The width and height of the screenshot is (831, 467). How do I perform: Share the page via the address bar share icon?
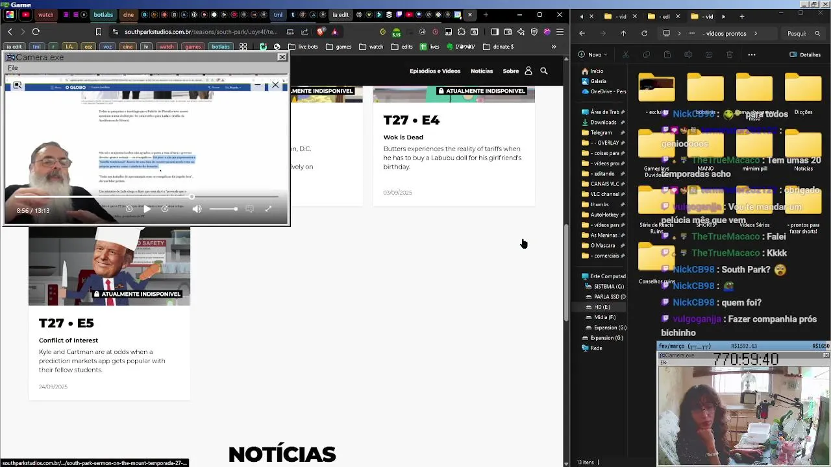[x=304, y=32]
